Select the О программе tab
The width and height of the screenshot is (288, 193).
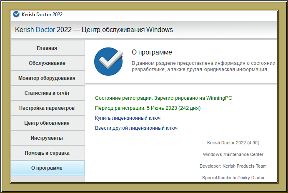(x=48, y=168)
